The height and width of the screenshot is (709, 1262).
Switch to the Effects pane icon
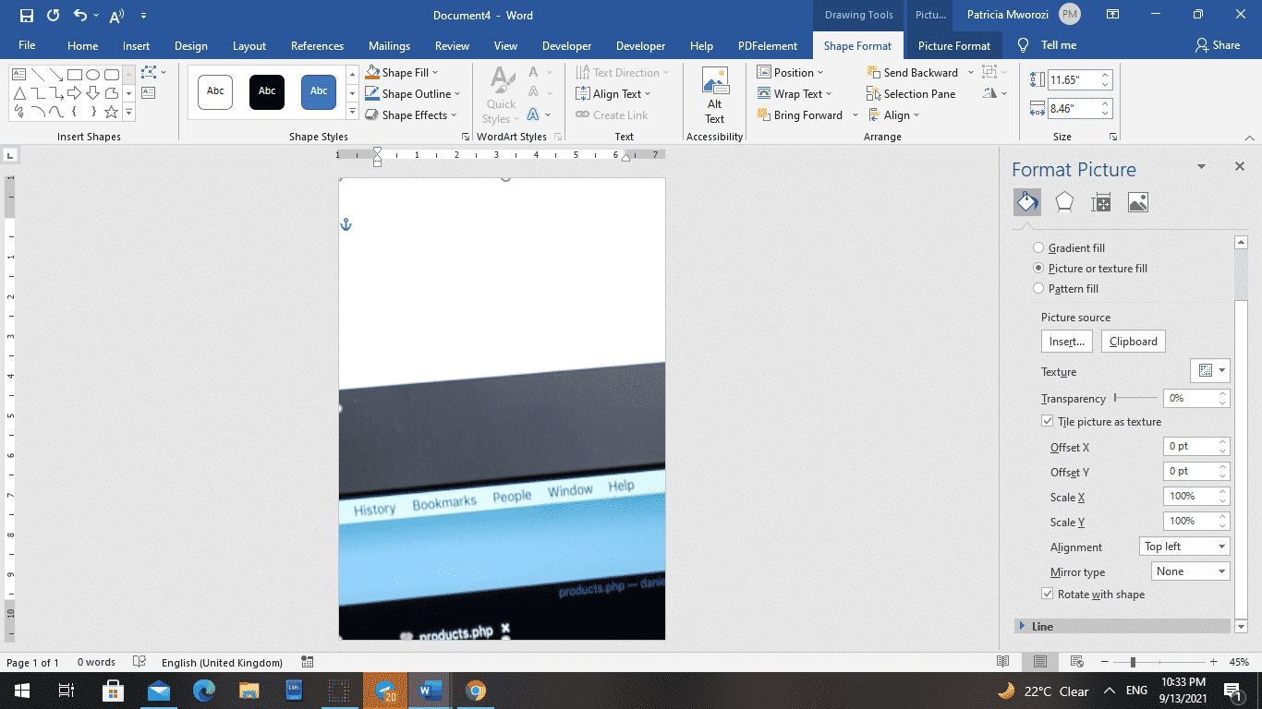click(1063, 201)
